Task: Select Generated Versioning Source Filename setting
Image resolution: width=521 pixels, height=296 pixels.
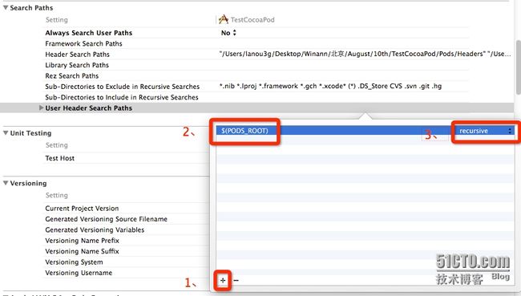Action: click(x=107, y=219)
